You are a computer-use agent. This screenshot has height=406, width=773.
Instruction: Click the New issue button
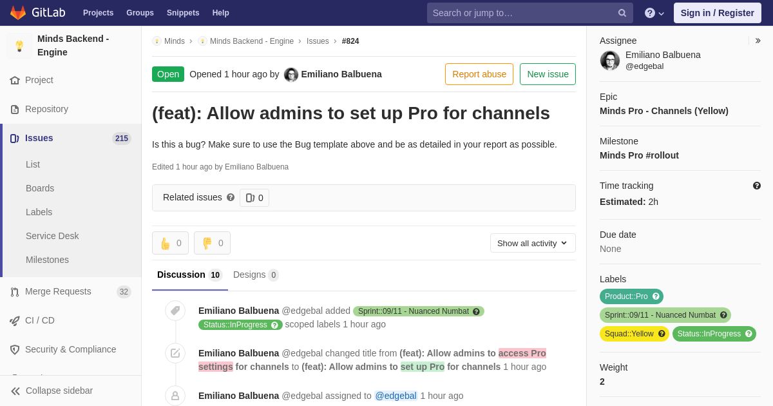(x=548, y=74)
